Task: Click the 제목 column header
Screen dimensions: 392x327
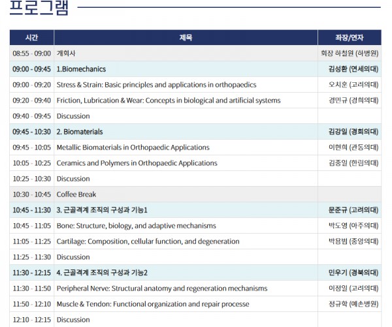Action: point(186,38)
